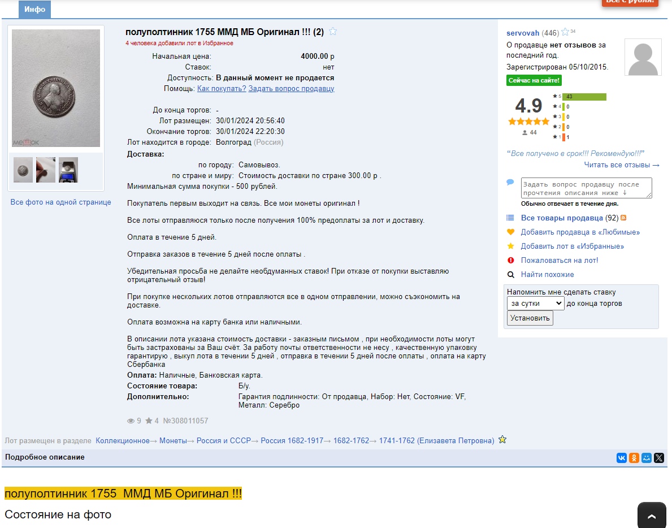672x528 pixels.
Task: Open the reminder time dropdown «за сутки»
Action: [535, 304]
